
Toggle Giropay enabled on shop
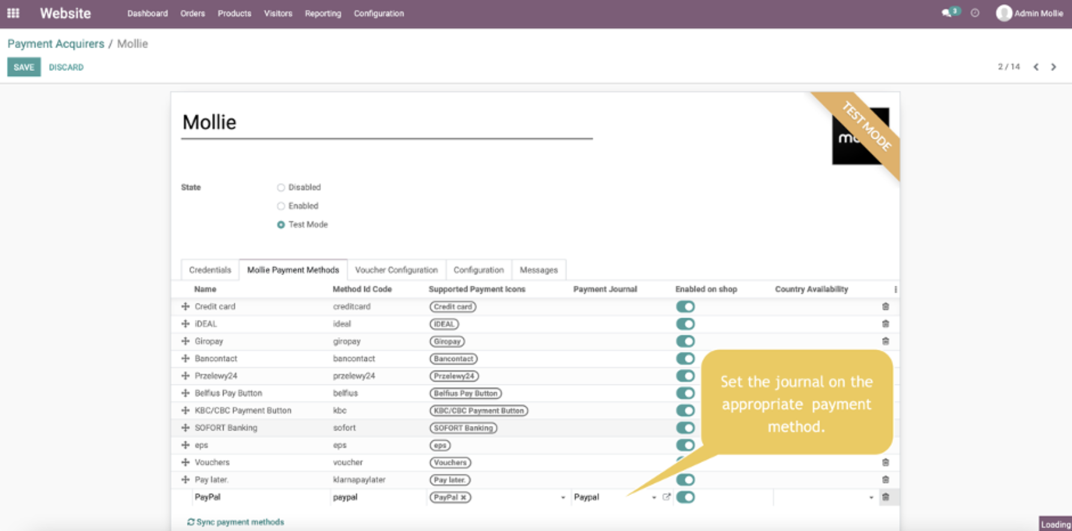coord(685,341)
